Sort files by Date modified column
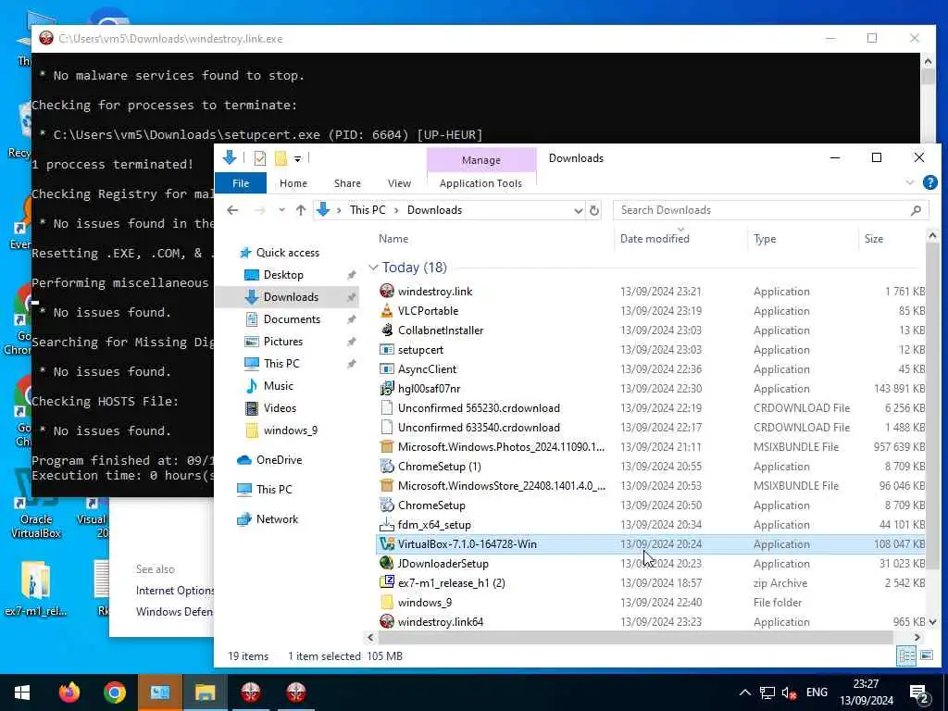Screen dimensions: 948x711 655,239
